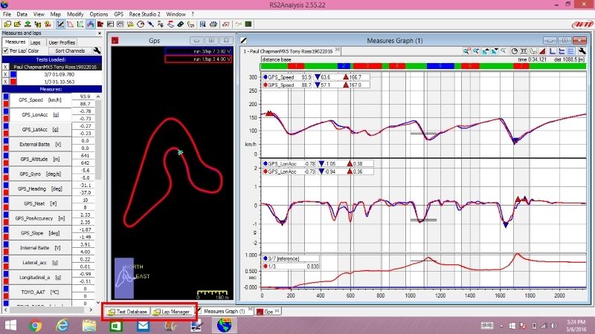
Task: Remove the 3/7 01.09.780 lap using its X box
Action: coord(6,73)
